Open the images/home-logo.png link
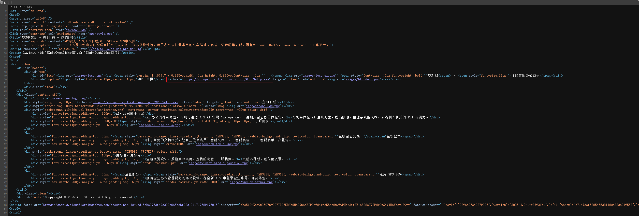This screenshot has height=216, width=639. [x=68, y=98]
